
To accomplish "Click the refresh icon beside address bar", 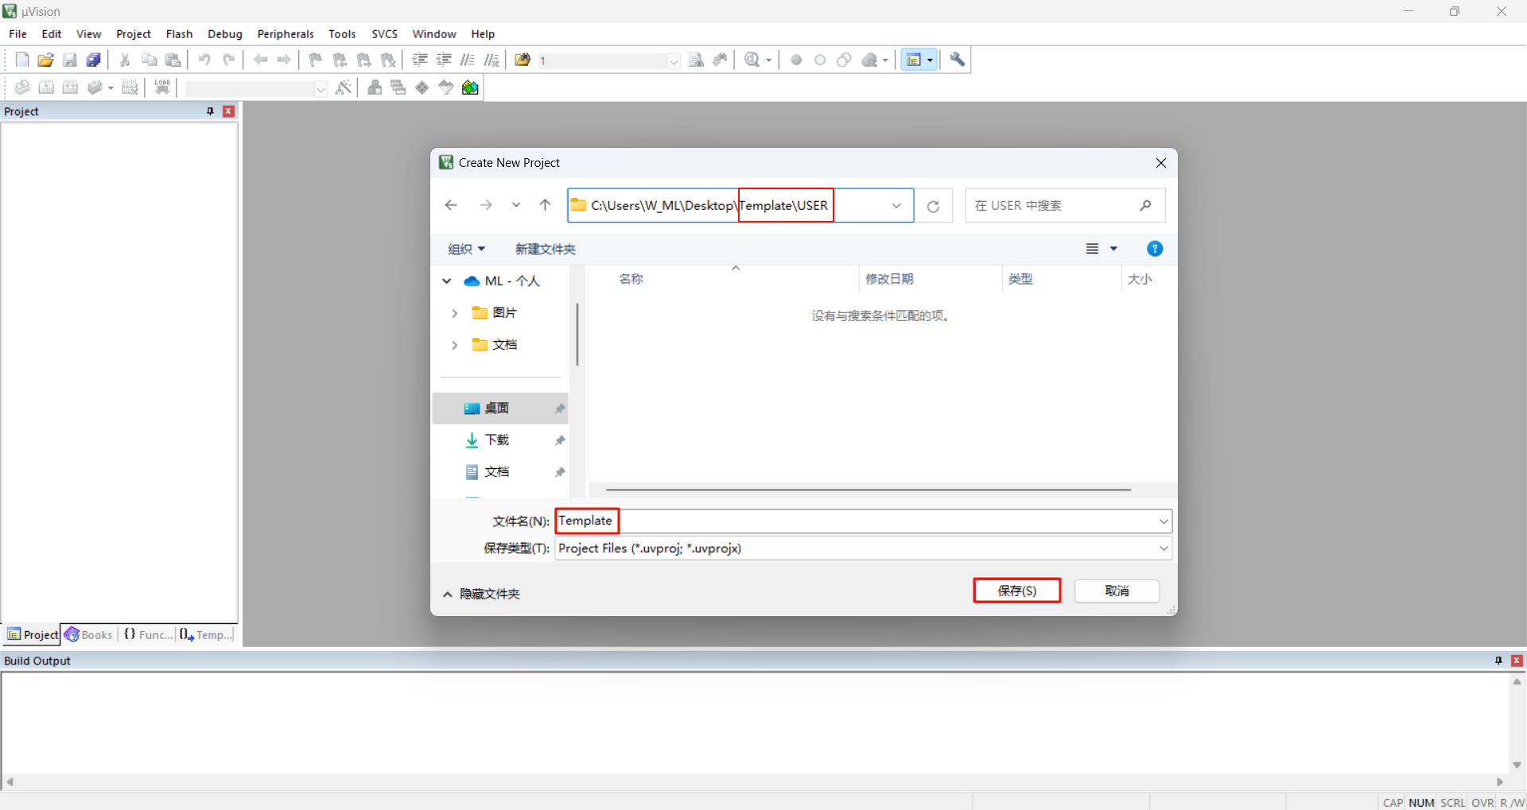I will click(x=934, y=206).
